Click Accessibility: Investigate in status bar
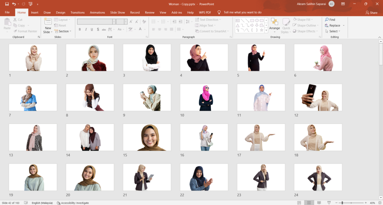The width and height of the screenshot is (383, 205). pyautogui.click(x=73, y=203)
